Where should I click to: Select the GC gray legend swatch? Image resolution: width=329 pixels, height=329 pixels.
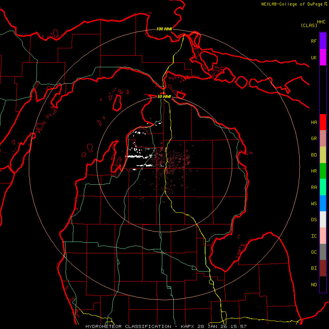coord(323,252)
